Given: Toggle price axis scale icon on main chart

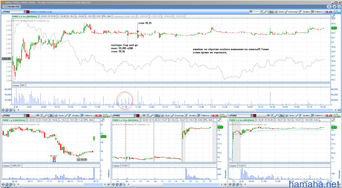Looking at the screenshot, I should click(x=333, y=16).
